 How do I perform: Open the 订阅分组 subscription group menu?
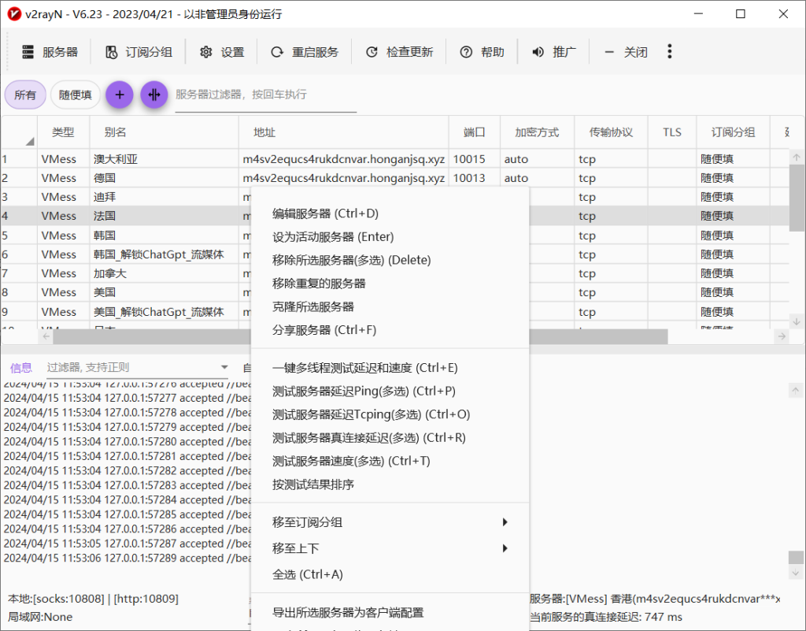coord(139,52)
